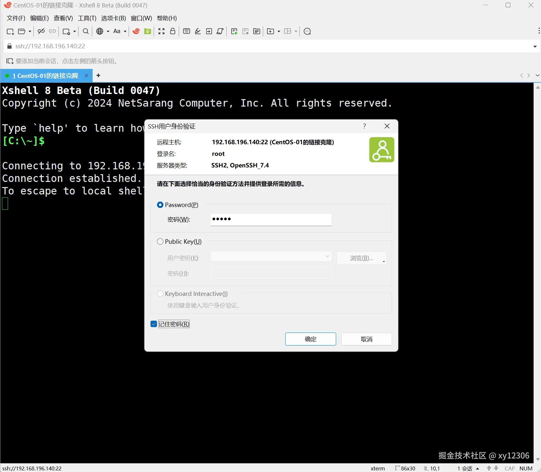
Task: Click the New Session toolbar icon
Action: (10, 31)
